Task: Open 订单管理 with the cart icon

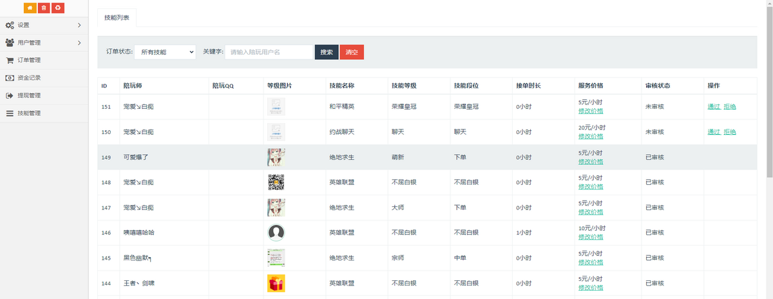Action: coord(28,61)
